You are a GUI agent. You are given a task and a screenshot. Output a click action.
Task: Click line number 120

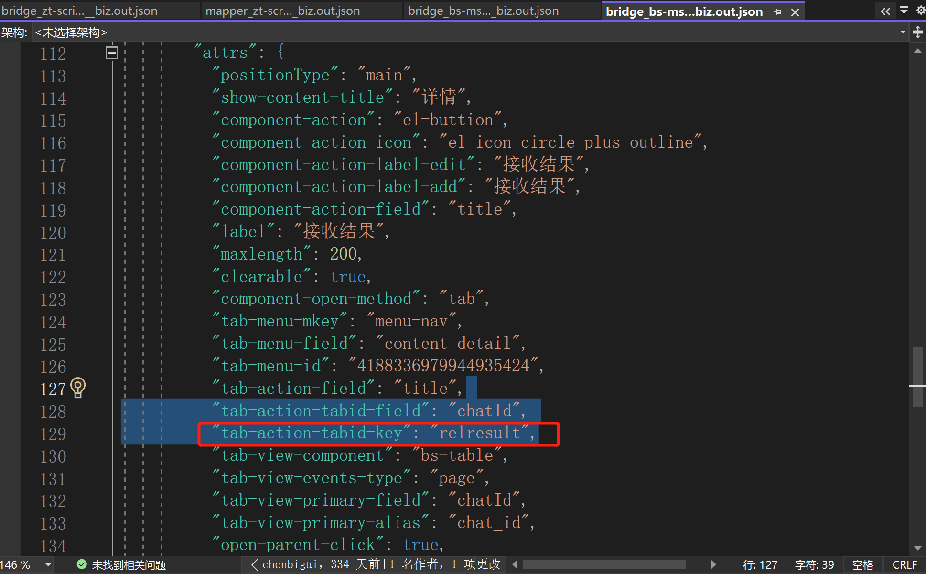pos(53,233)
